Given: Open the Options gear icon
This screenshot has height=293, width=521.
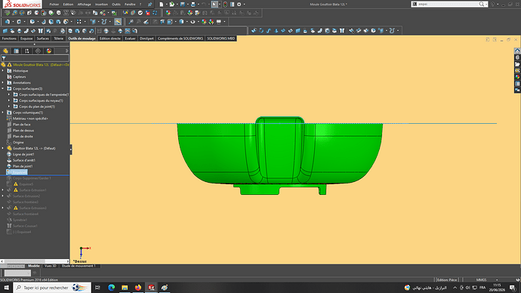Looking at the screenshot, I should coord(239,5).
